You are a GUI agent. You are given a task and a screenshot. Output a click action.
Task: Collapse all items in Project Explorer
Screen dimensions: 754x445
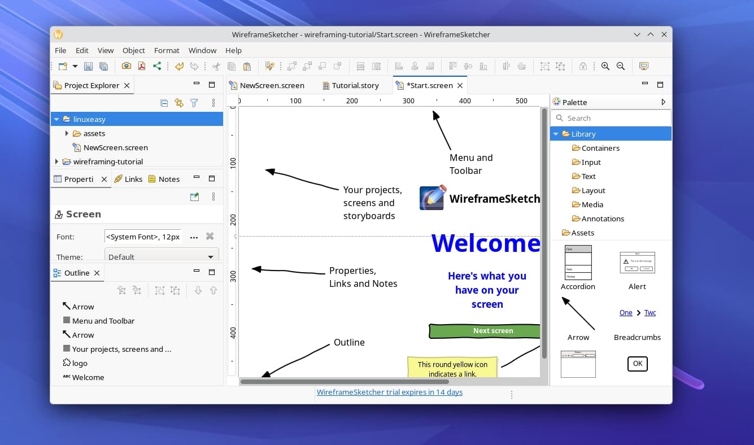pyautogui.click(x=164, y=103)
